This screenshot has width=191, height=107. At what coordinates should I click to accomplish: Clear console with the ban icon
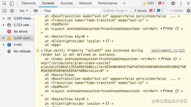[12, 11]
